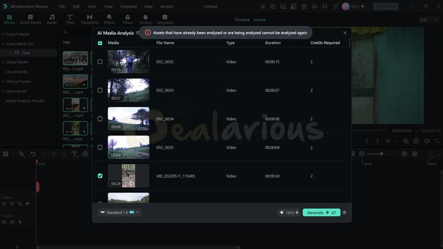443x249 pixels.
Task: Open the Help menu
Action: coord(148,7)
